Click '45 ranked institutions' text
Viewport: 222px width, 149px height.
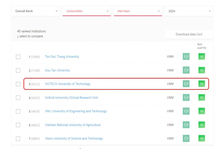31,31
